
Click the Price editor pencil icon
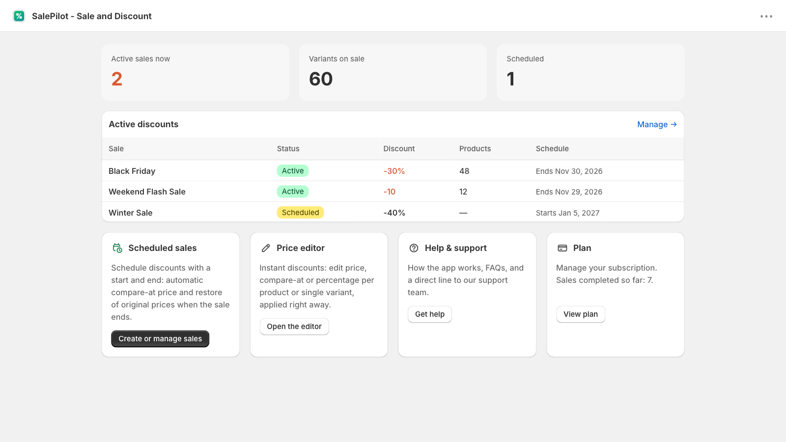click(266, 248)
